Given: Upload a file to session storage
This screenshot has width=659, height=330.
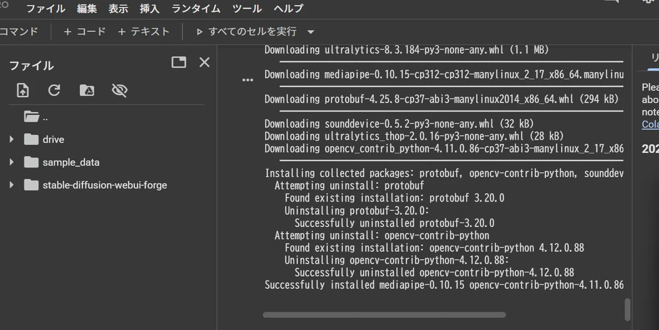Looking at the screenshot, I should (23, 90).
